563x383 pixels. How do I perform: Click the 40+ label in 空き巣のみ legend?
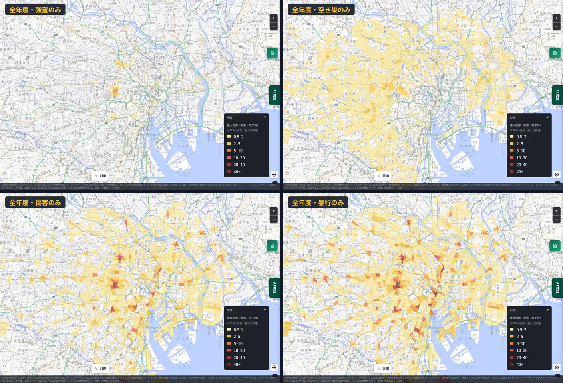pos(520,172)
